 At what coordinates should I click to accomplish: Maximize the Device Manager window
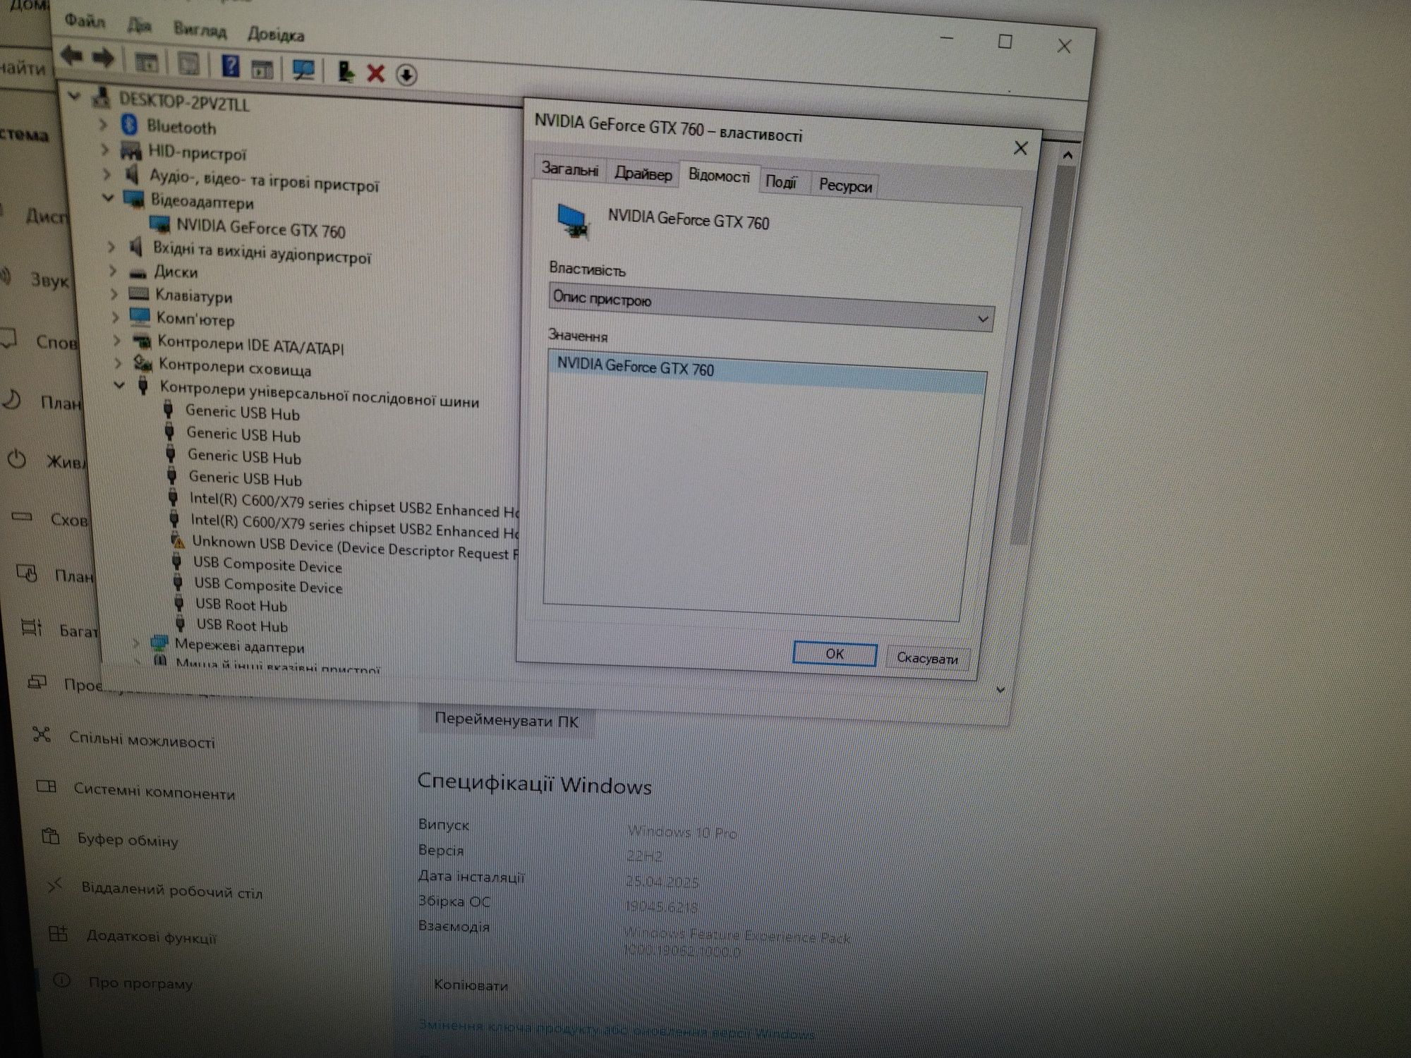1005,42
